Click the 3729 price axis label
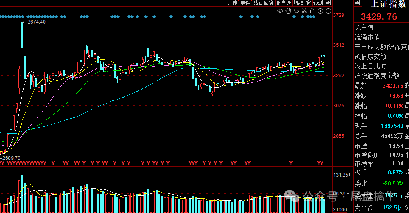This screenshot has height=213, width=409. (x=339, y=15)
